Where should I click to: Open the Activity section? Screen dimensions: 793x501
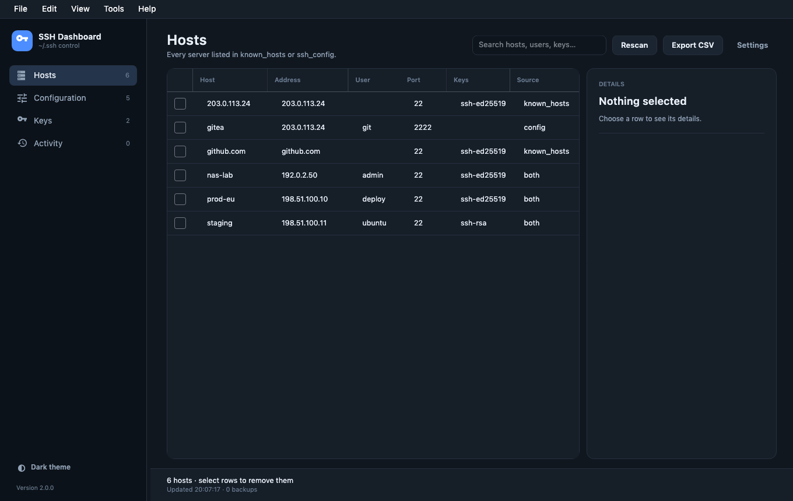tap(73, 143)
